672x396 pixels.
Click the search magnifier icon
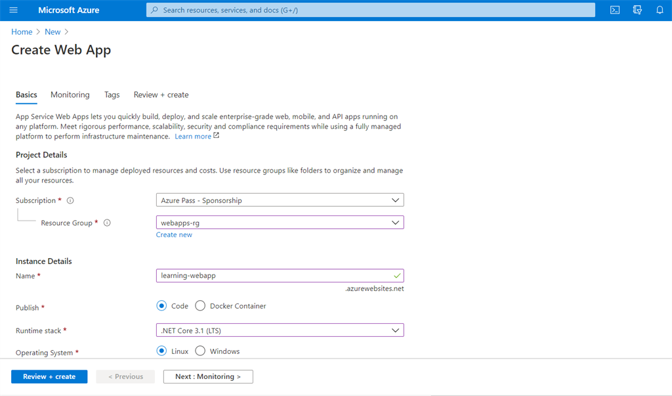pyautogui.click(x=154, y=11)
